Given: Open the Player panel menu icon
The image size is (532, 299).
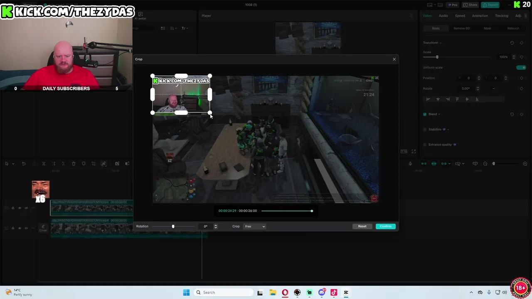Looking at the screenshot, I should coord(412,16).
